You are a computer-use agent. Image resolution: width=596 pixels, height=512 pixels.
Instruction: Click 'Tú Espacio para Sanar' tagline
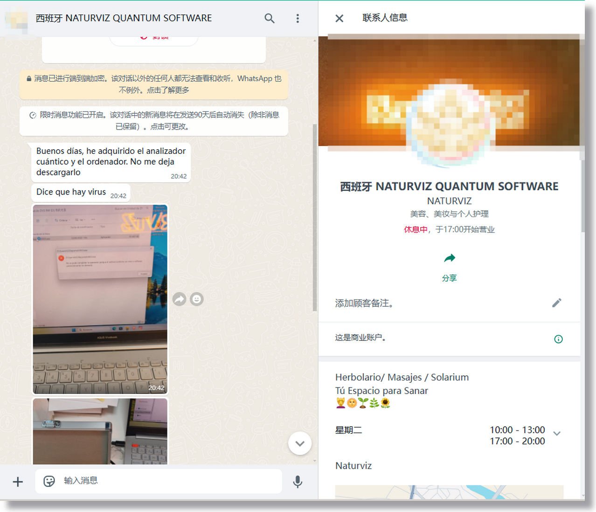tap(381, 391)
